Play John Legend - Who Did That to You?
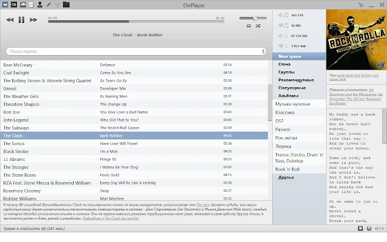This screenshot has width=387, height=242. click(x=134, y=120)
